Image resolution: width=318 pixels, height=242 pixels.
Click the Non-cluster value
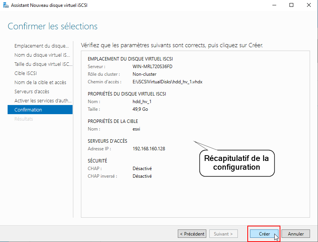[144, 74]
